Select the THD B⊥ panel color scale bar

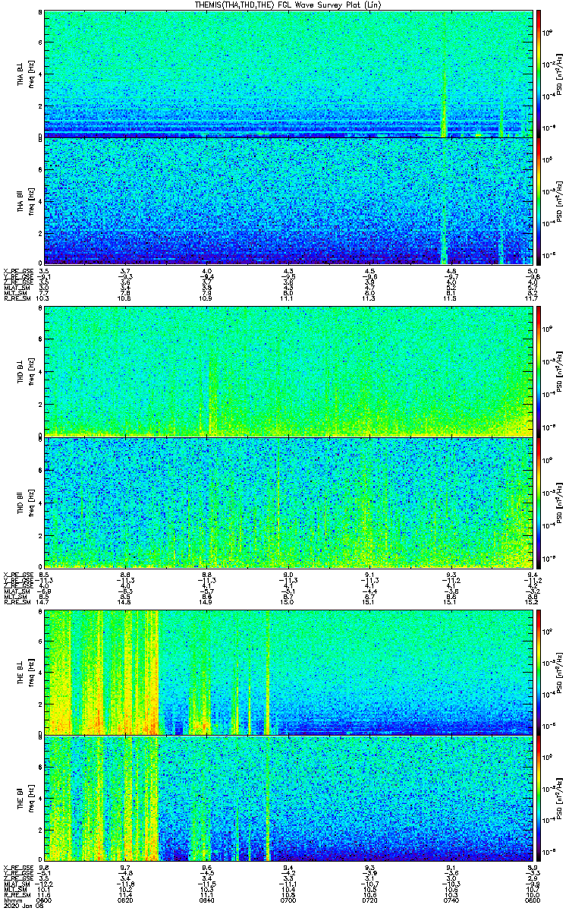[x=539, y=370]
